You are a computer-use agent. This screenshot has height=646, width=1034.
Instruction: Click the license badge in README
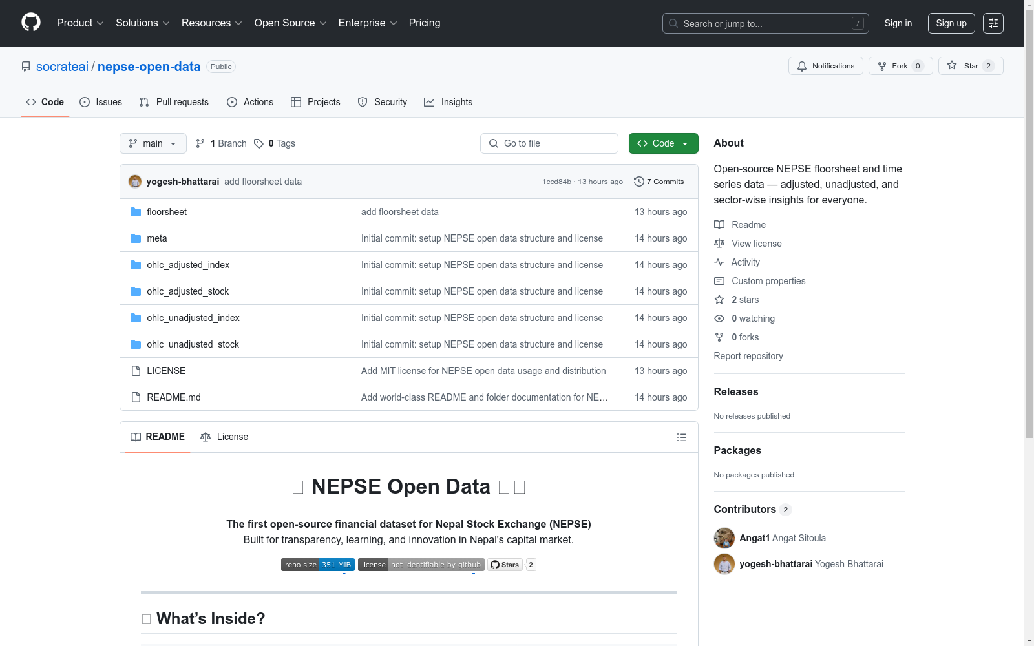point(421,565)
